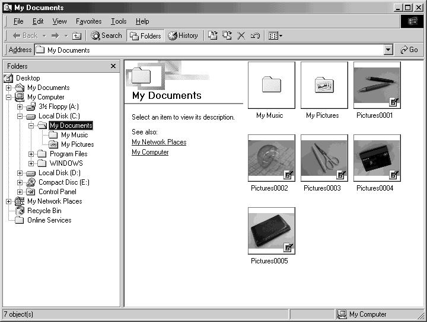Expand the Control Panel node
The width and height of the screenshot is (427, 322).
pyautogui.click(x=20, y=192)
